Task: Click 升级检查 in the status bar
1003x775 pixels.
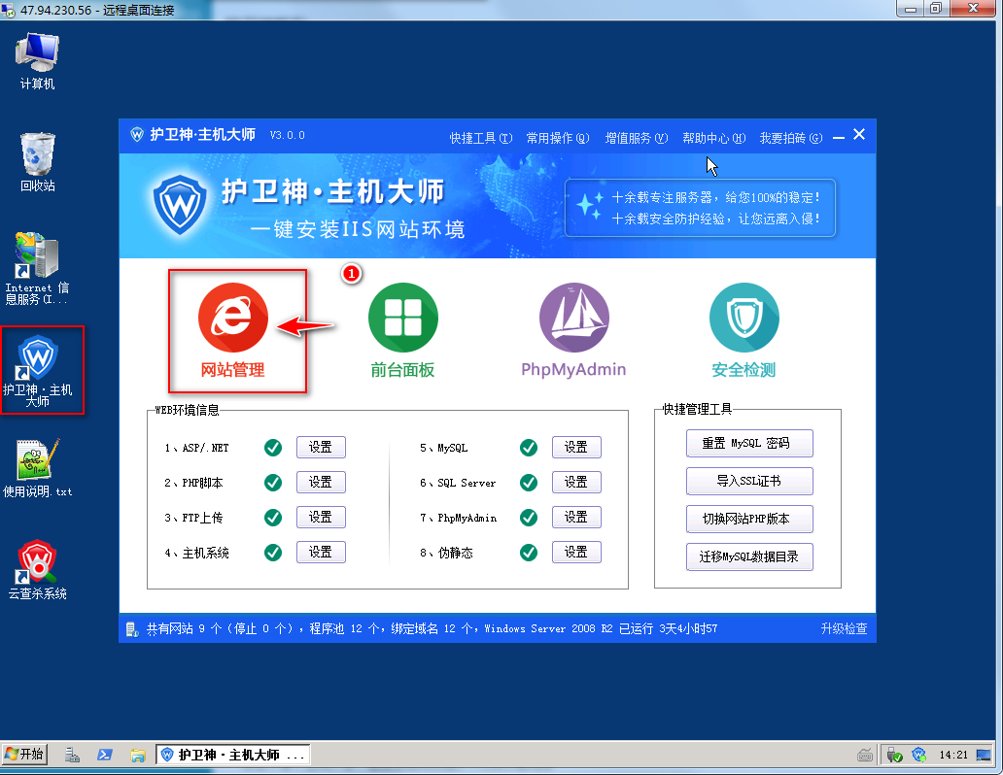Action: (x=843, y=629)
